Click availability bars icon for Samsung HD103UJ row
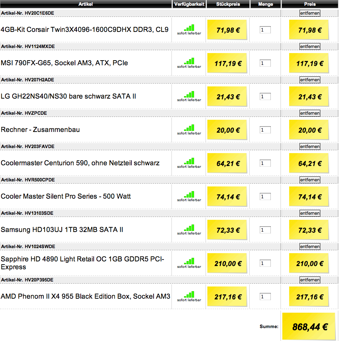Screen dimensions: 339x341 pos(189,228)
